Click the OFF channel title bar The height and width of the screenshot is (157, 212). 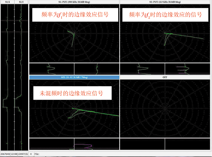(165, 77)
